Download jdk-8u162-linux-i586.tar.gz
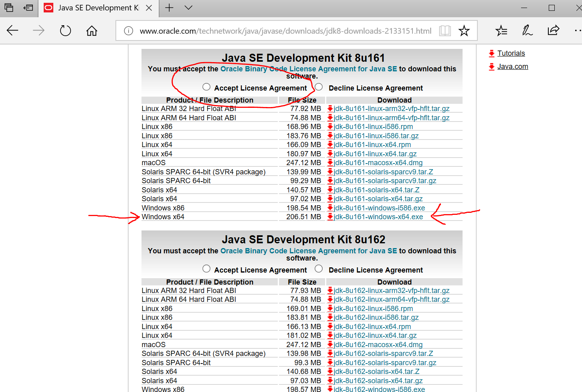Viewport: 582px width, 392px height. click(x=376, y=317)
